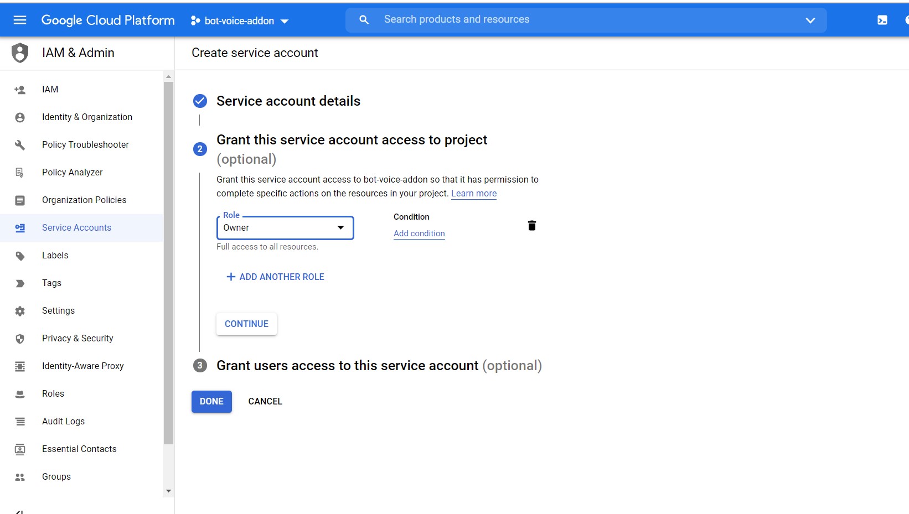Open the Role dropdown showing Owner

[x=285, y=228]
